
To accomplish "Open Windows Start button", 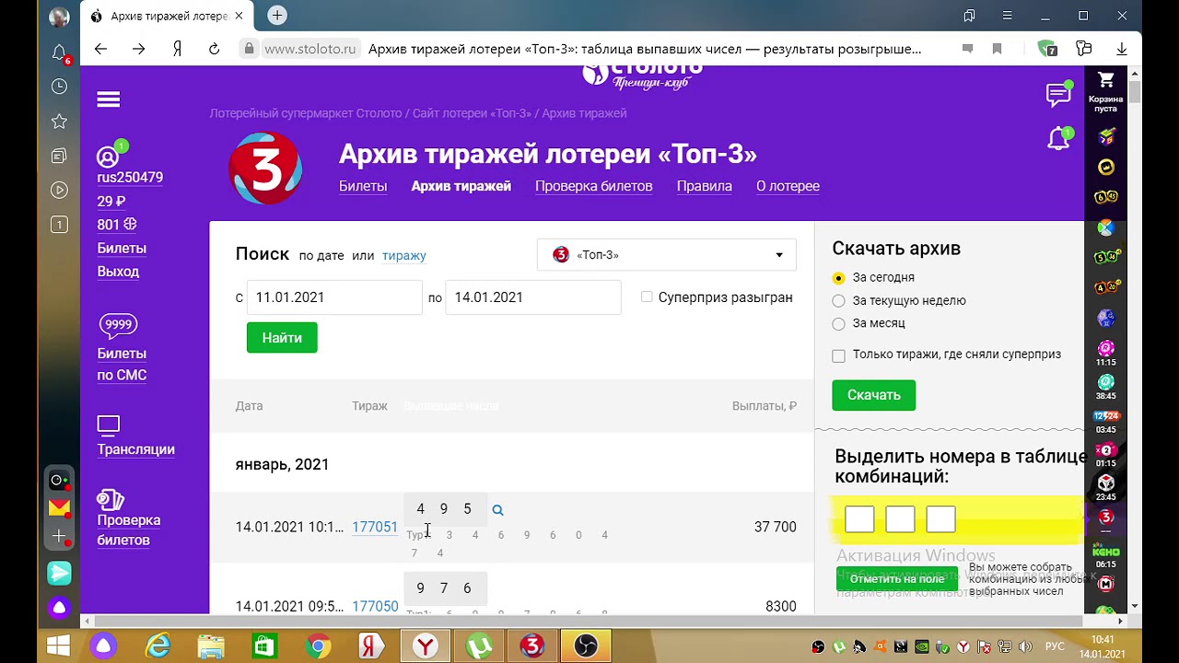I will coord(58,646).
